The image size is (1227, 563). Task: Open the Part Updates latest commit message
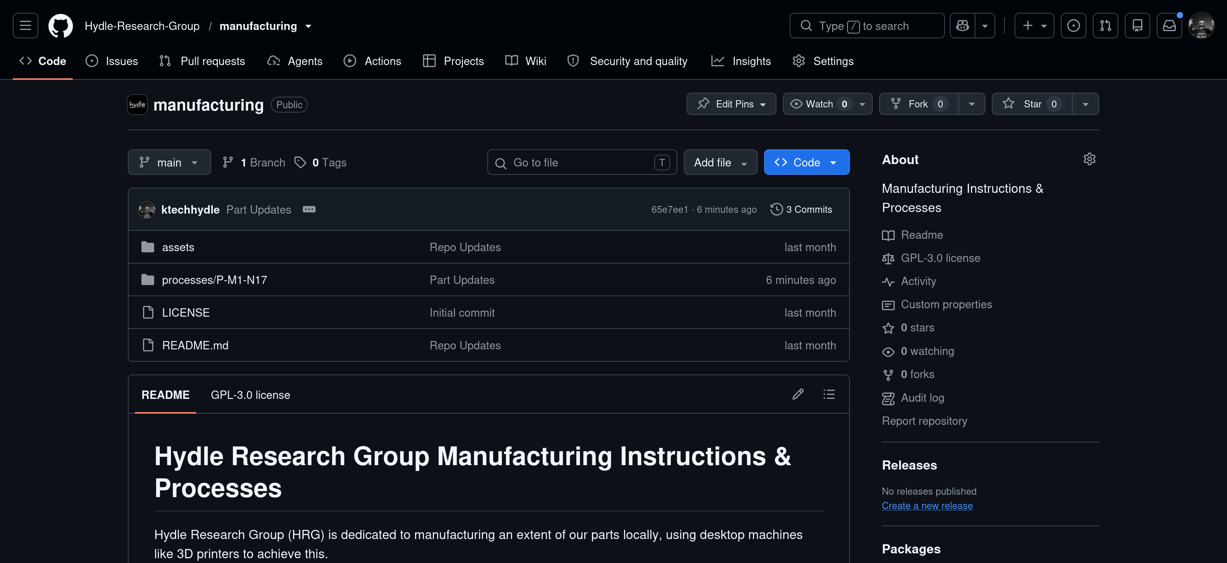click(x=259, y=209)
